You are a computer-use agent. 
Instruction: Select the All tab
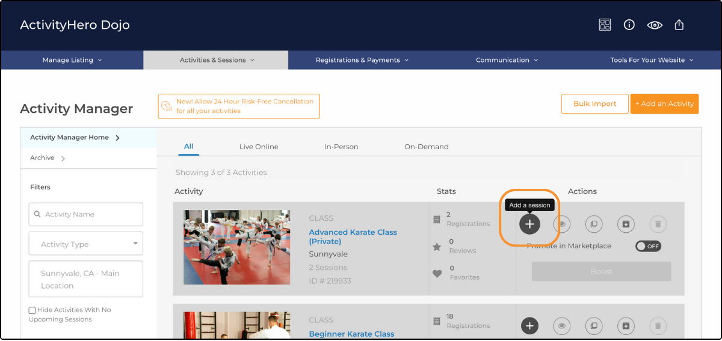189,146
